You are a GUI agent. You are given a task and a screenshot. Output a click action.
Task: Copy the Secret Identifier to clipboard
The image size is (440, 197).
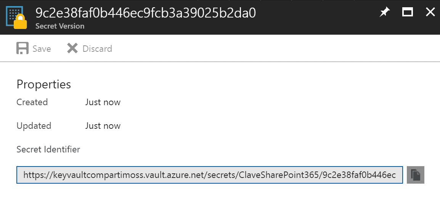point(416,175)
